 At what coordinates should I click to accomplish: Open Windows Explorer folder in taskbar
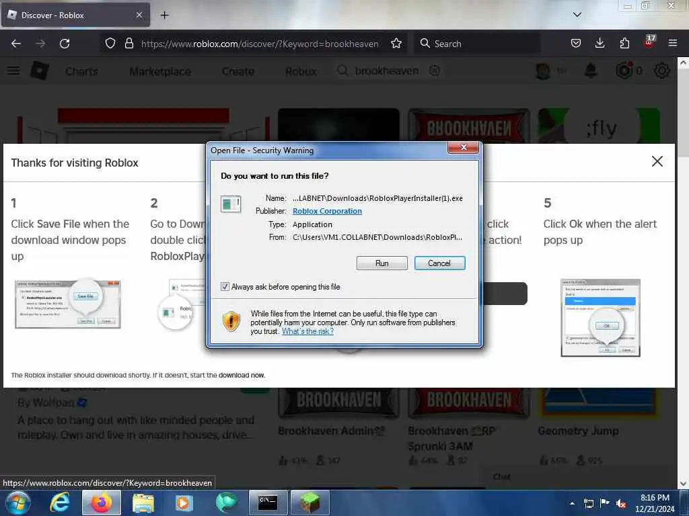[143, 503]
